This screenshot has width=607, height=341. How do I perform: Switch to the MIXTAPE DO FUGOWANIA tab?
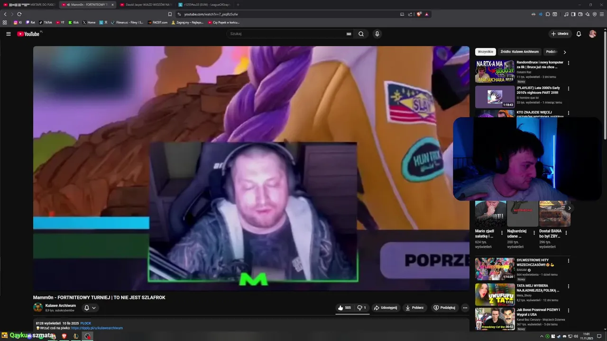[28, 4]
